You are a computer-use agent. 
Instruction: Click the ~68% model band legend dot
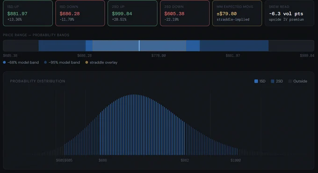click(4, 62)
